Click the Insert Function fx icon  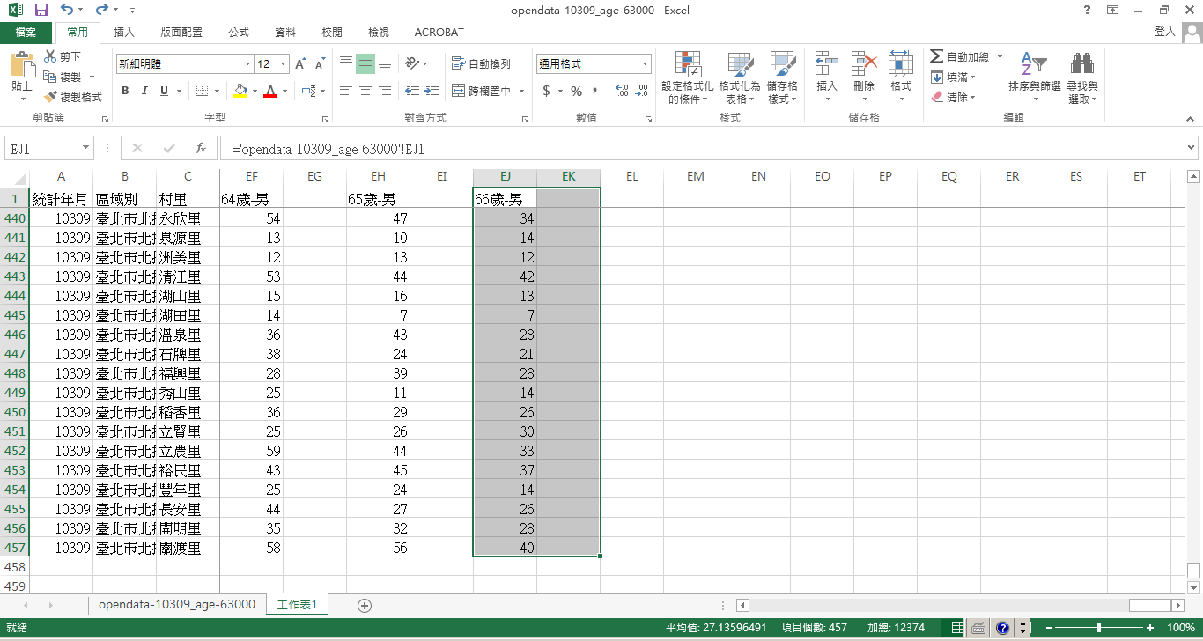point(201,149)
